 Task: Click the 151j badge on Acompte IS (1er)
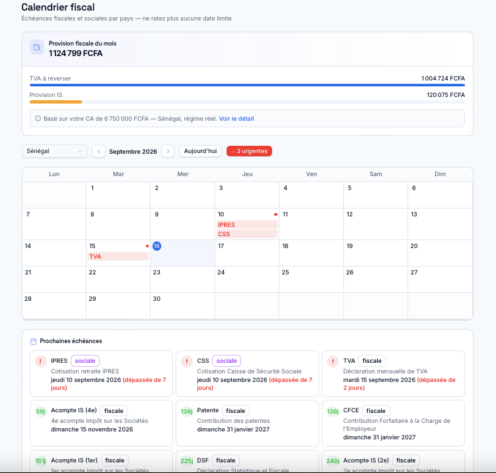[40, 461]
